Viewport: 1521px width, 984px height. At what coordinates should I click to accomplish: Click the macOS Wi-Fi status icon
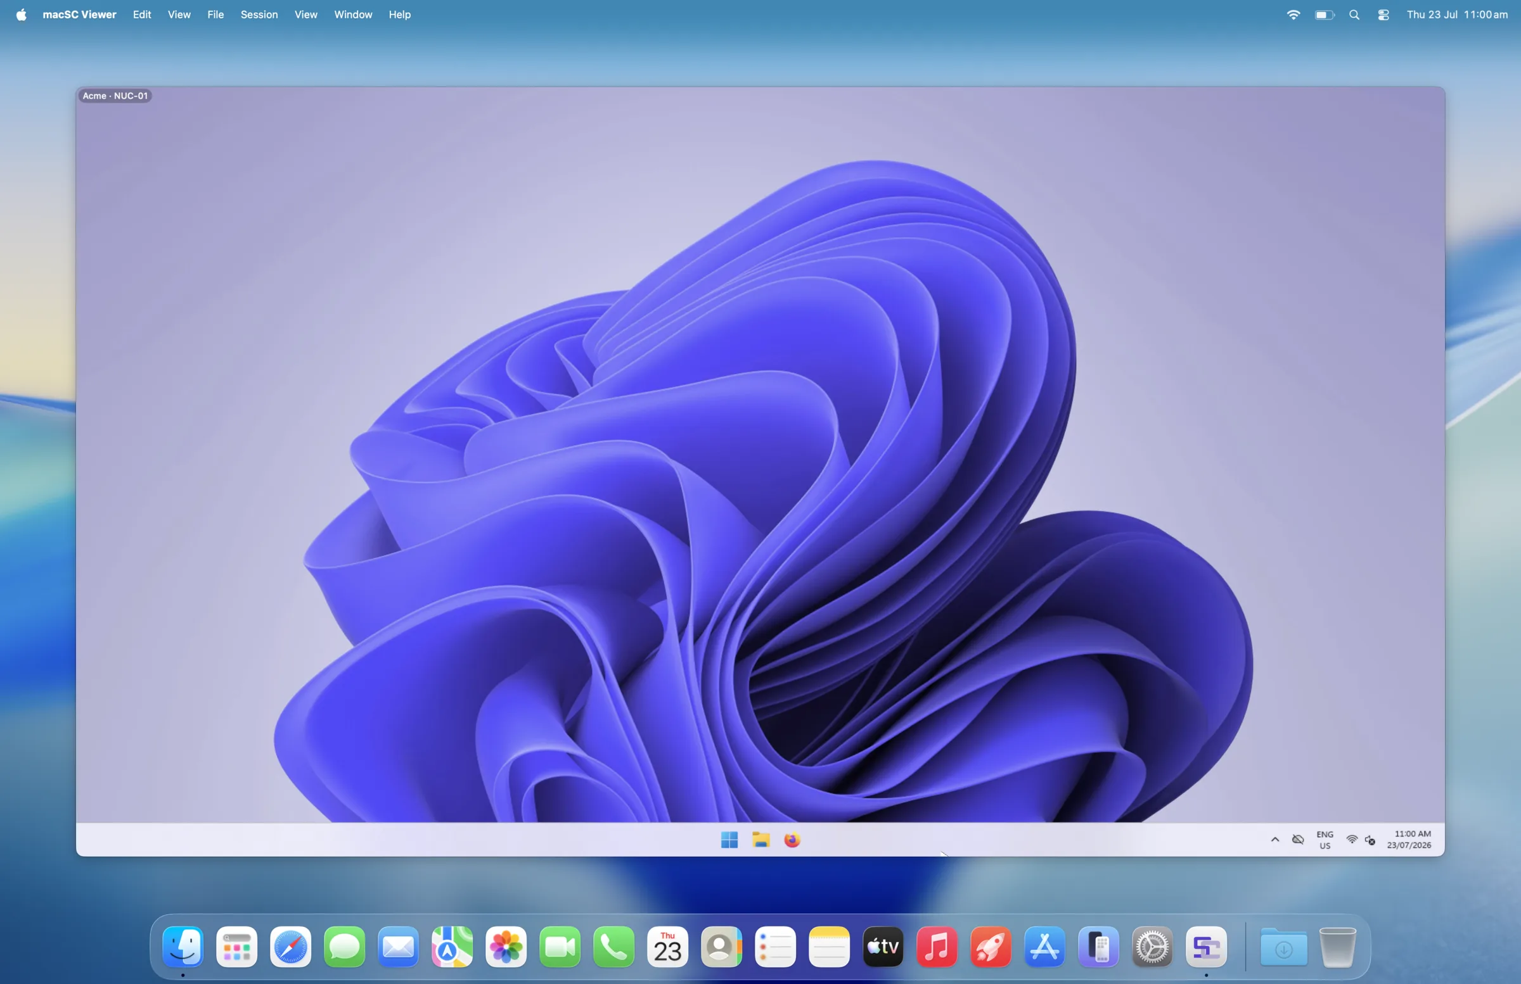[1293, 14]
